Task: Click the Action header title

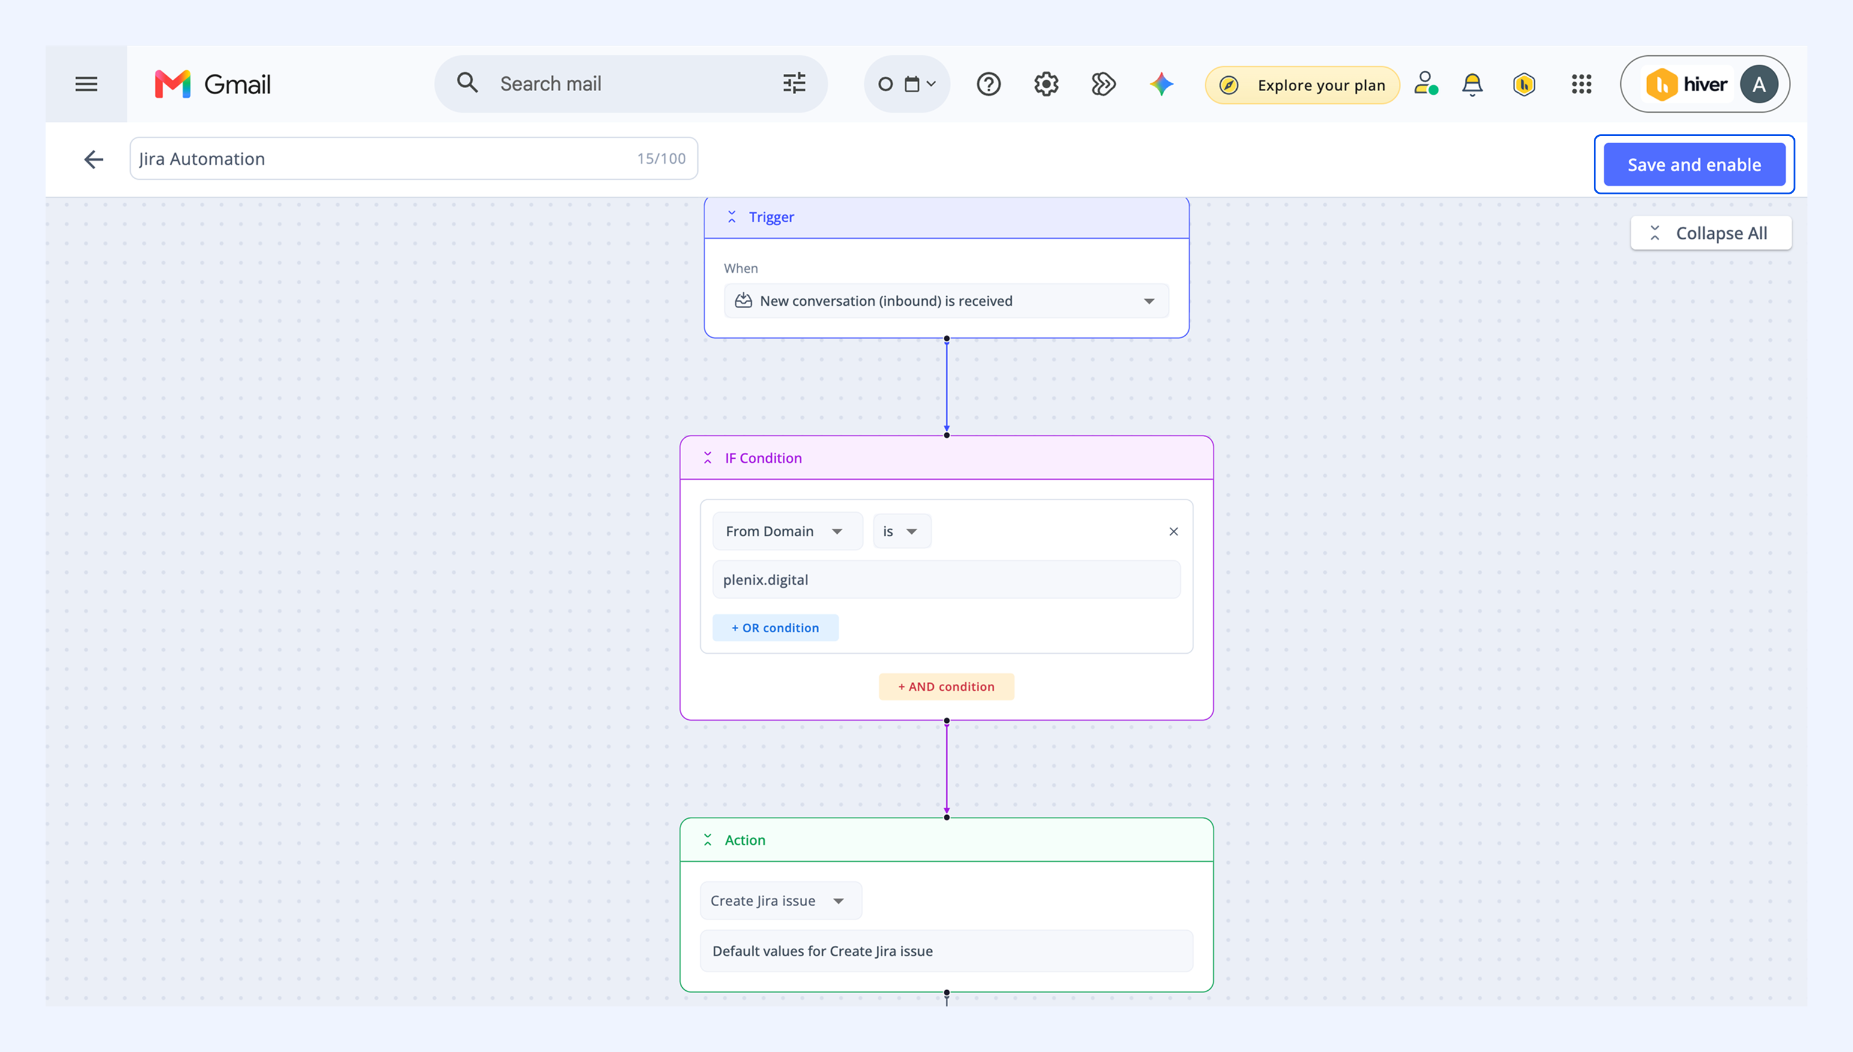Action: click(x=745, y=840)
